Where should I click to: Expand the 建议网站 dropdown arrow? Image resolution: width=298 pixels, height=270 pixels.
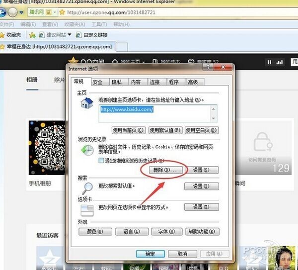(x=70, y=35)
